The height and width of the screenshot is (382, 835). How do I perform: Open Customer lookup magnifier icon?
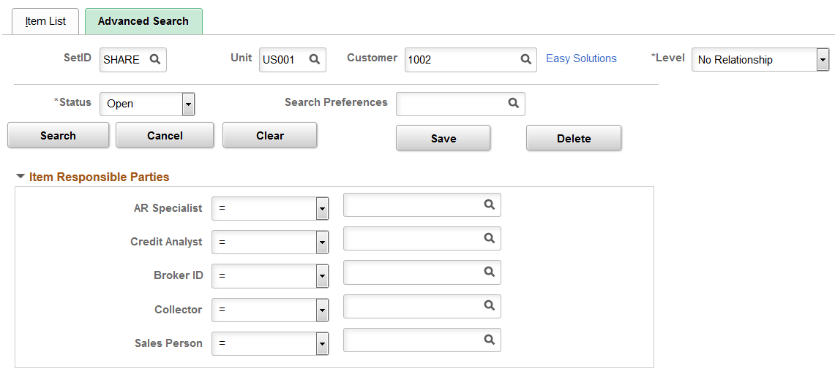(x=525, y=59)
